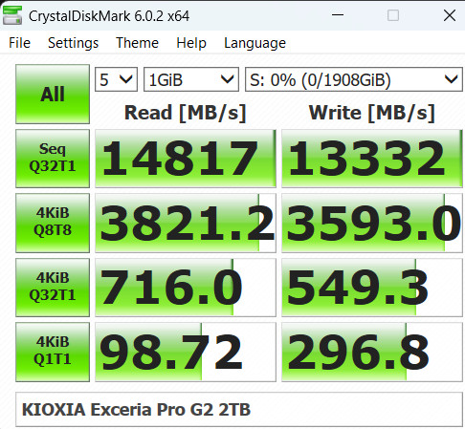Image resolution: width=465 pixels, height=429 pixels.
Task: Click the 4KiB Q8T8 write value 3593.0
Action: click(372, 223)
